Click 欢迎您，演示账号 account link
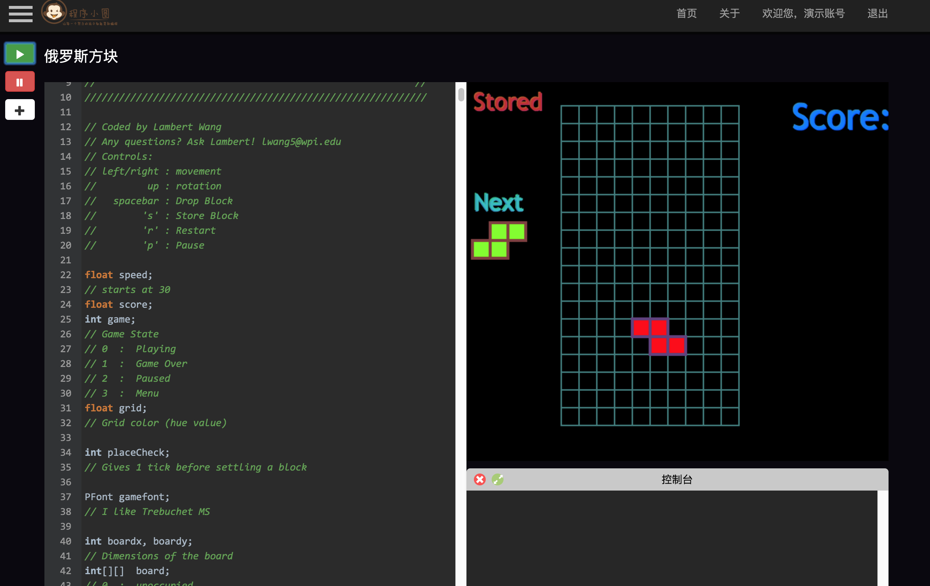The height and width of the screenshot is (586, 930). pos(803,14)
